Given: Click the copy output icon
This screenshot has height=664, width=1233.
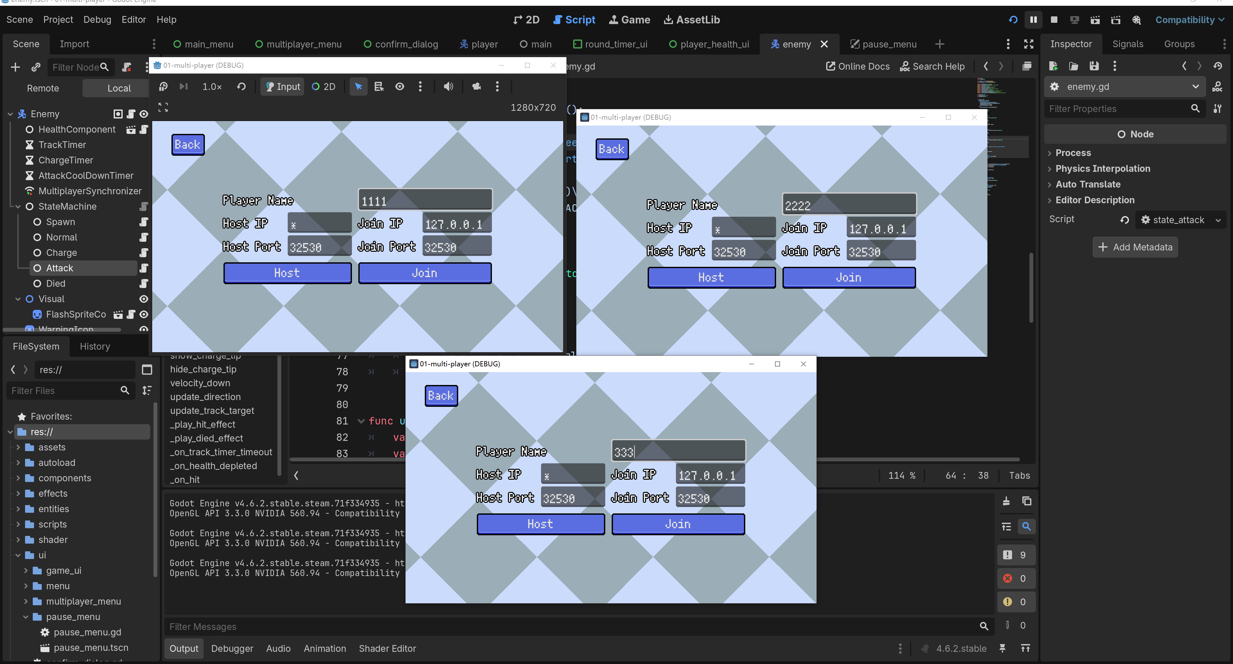Looking at the screenshot, I should coord(1026,501).
